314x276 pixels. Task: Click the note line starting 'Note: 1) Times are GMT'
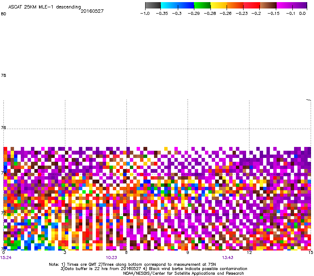pyautogui.click(x=132, y=265)
